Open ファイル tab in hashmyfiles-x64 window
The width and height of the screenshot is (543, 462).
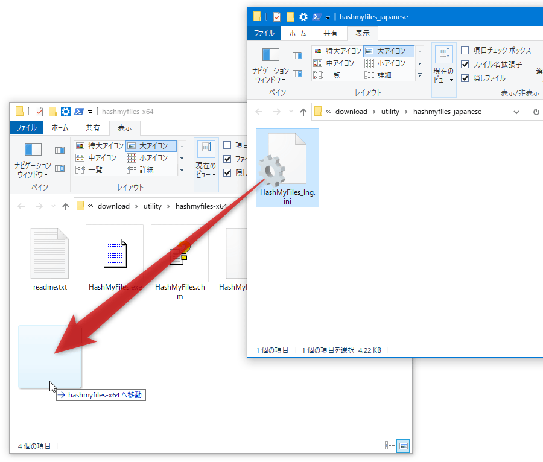[x=27, y=128]
